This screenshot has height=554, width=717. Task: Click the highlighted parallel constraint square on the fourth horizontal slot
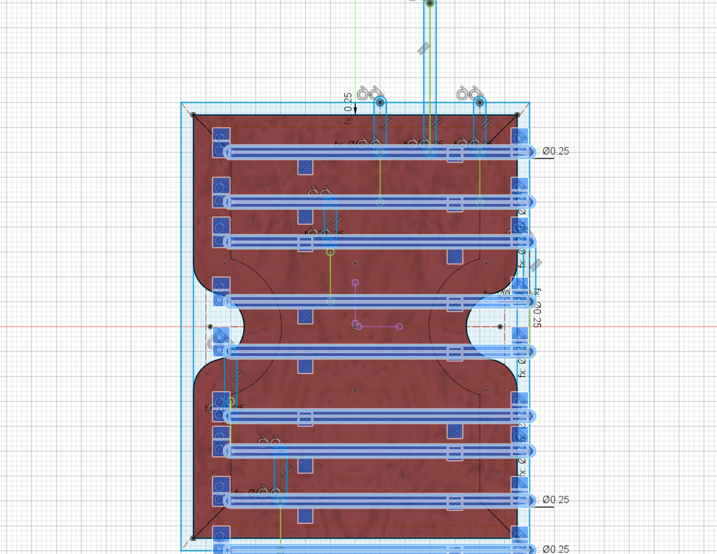(454, 304)
